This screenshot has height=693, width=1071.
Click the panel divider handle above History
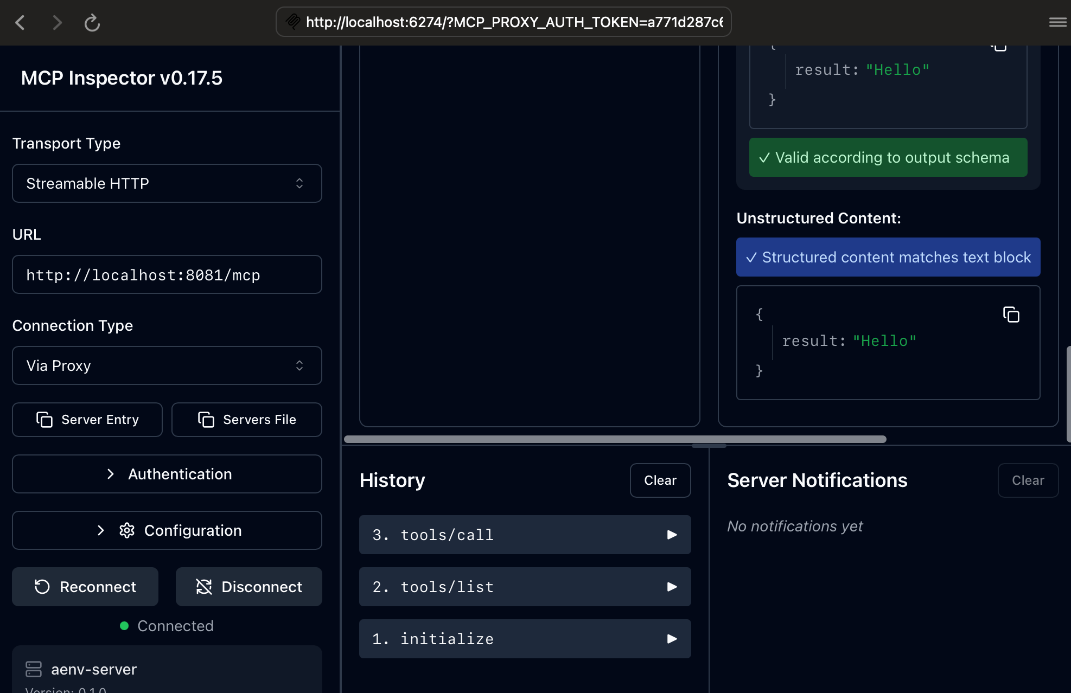[709, 446]
